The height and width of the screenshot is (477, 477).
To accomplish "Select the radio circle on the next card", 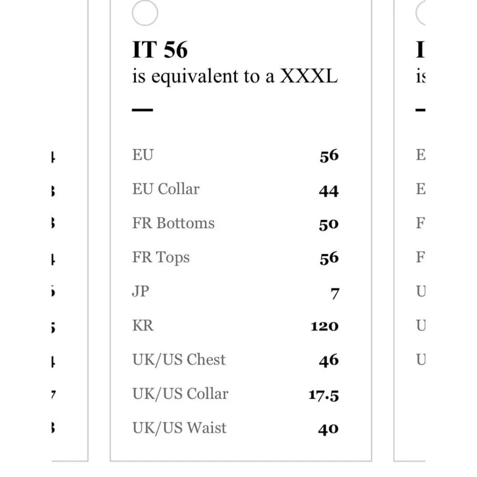I will (421, 13).
